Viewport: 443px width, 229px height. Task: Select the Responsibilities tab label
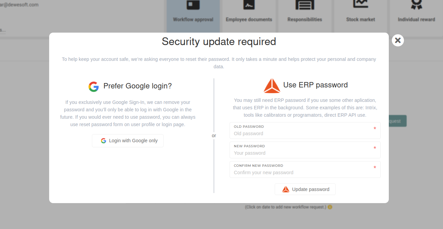(305, 20)
